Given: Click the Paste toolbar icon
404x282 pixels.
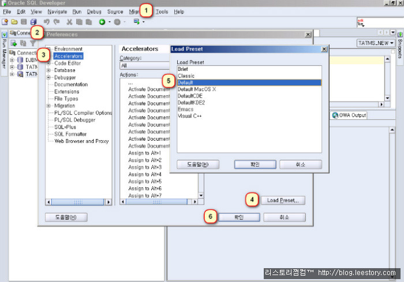Looking at the screenshot, I should point(89,22).
